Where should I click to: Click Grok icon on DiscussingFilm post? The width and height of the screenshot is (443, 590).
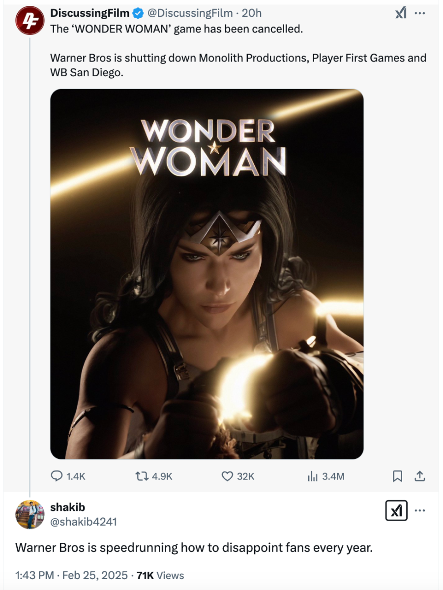tap(401, 13)
